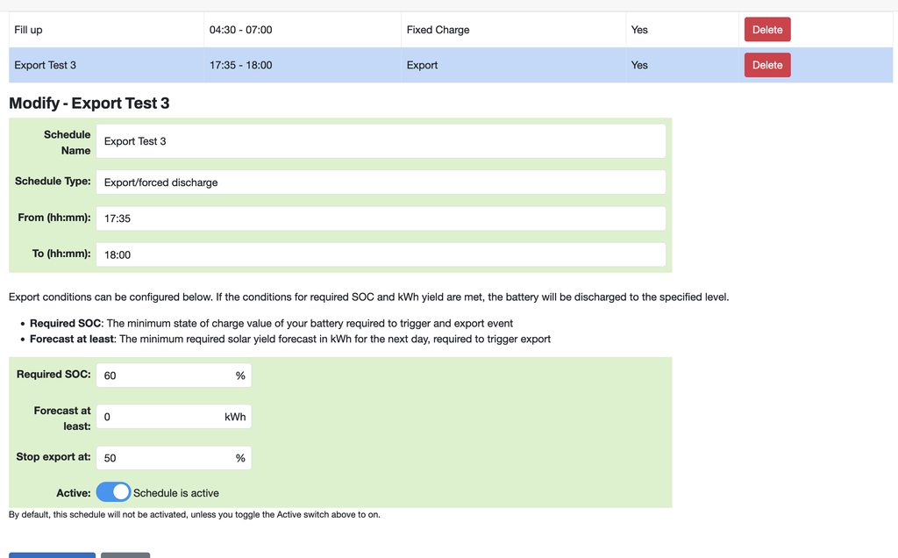This screenshot has height=558, width=898.
Task: Delete the Export Test 3 schedule
Action: coord(766,65)
